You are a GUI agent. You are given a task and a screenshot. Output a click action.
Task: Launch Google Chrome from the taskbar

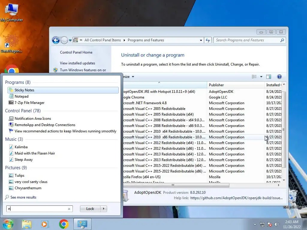64,224
